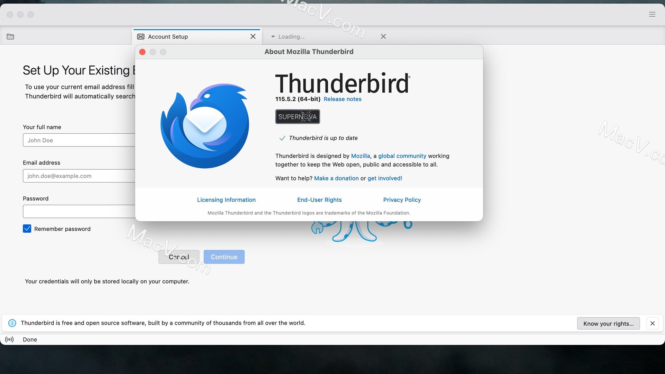Click the Mozilla hyperlink

360,156
